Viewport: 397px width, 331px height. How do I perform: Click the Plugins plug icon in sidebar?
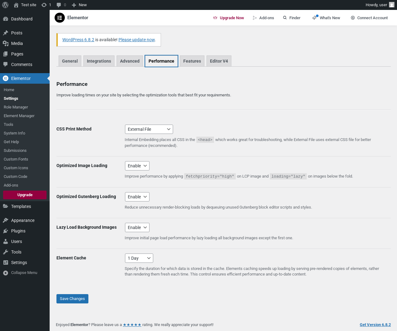pos(6,231)
